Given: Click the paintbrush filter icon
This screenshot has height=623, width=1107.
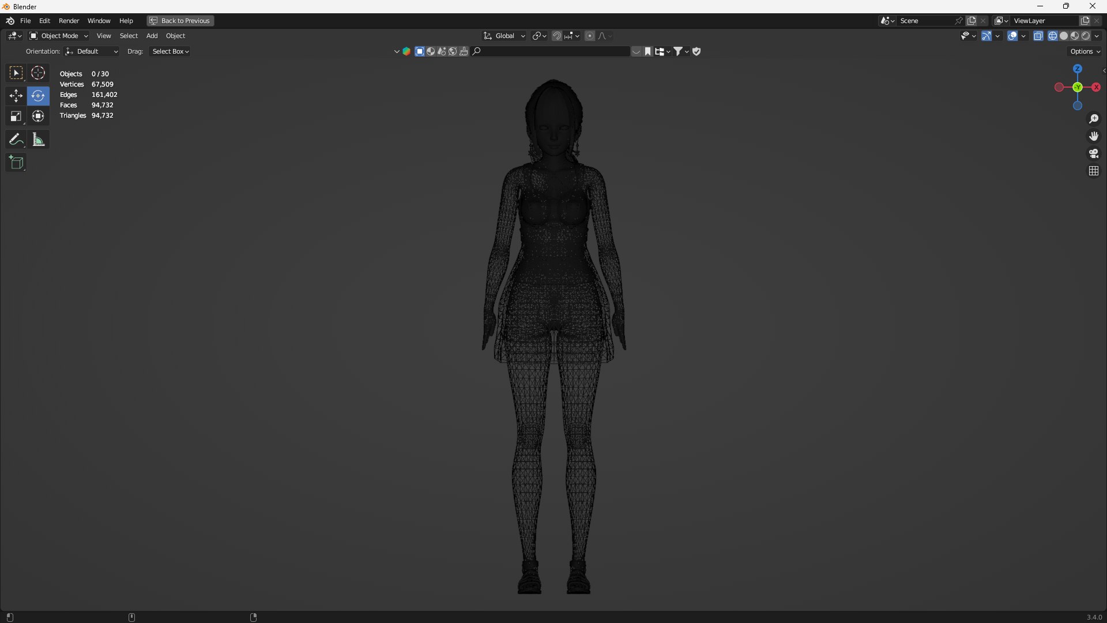Looking at the screenshot, I should click(464, 51).
